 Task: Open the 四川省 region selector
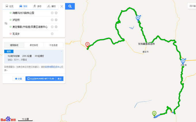tap(192, 6)
